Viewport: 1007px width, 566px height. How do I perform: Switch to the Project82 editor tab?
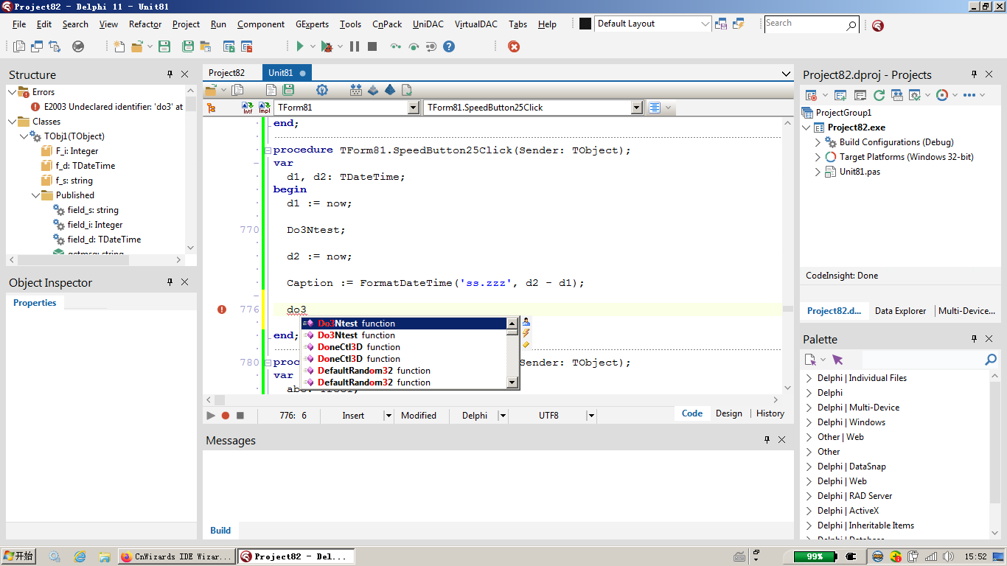pyautogui.click(x=227, y=73)
